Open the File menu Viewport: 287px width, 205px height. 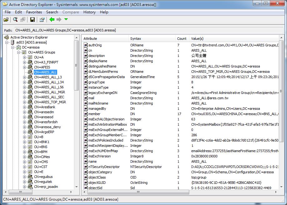(7, 12)
